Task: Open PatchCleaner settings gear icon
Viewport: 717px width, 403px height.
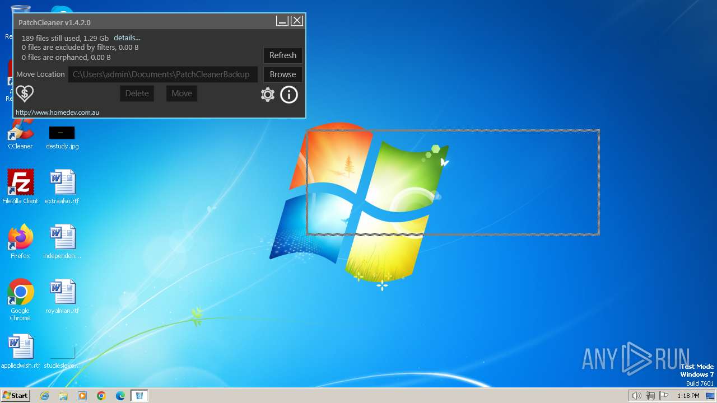Action: click(x=268, y=95)
